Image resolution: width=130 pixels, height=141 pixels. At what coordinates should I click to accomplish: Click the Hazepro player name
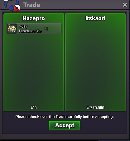tap(34, 18)
